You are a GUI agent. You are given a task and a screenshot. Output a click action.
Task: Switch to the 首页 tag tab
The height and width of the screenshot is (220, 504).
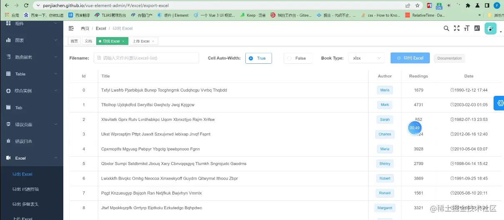point(74,41)
